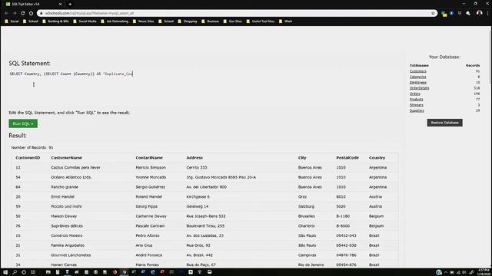The width and height of the screenshot is (492, 276).
Task: Open the Shippers table link
Action: point(416,105)
